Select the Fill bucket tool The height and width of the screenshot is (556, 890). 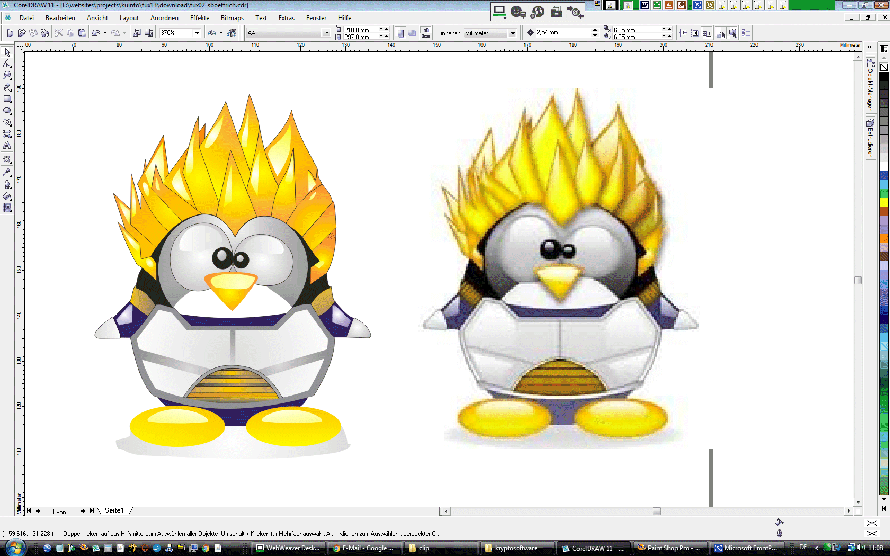tap(7, 196)
